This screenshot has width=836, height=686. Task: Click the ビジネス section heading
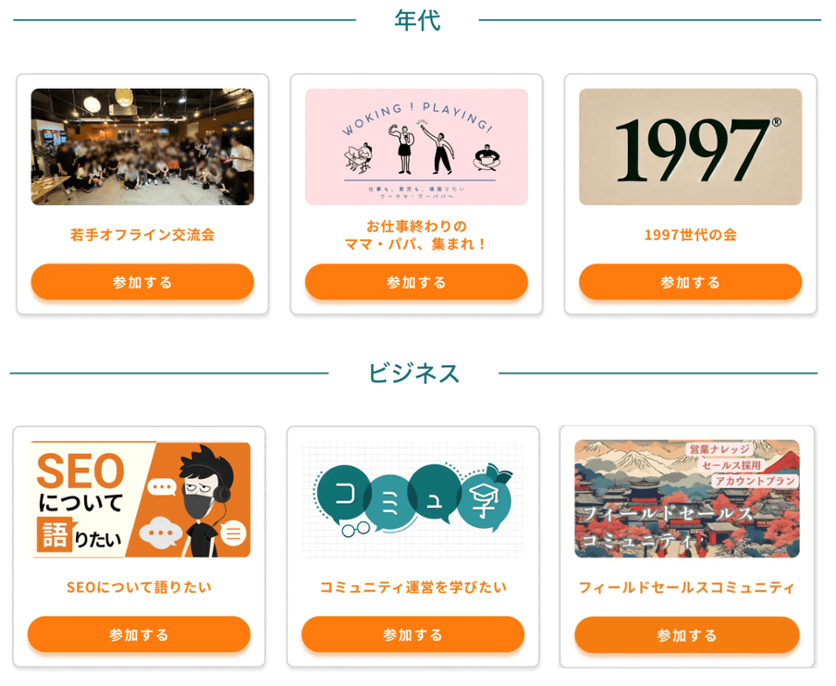[413, 374]
